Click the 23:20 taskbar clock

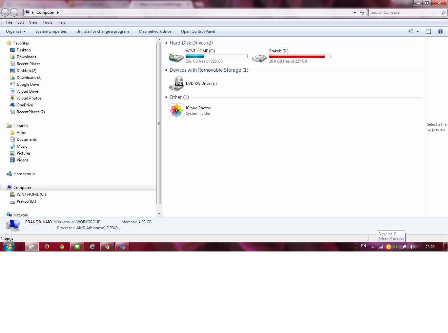[430, 247]
